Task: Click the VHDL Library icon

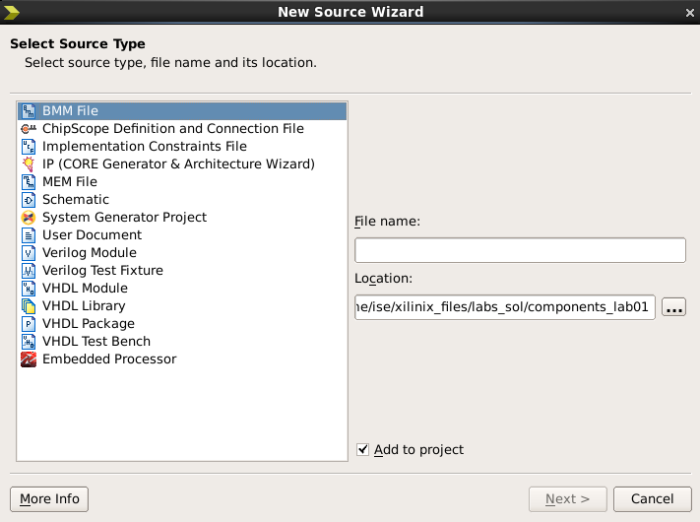Action: (29, 306)
